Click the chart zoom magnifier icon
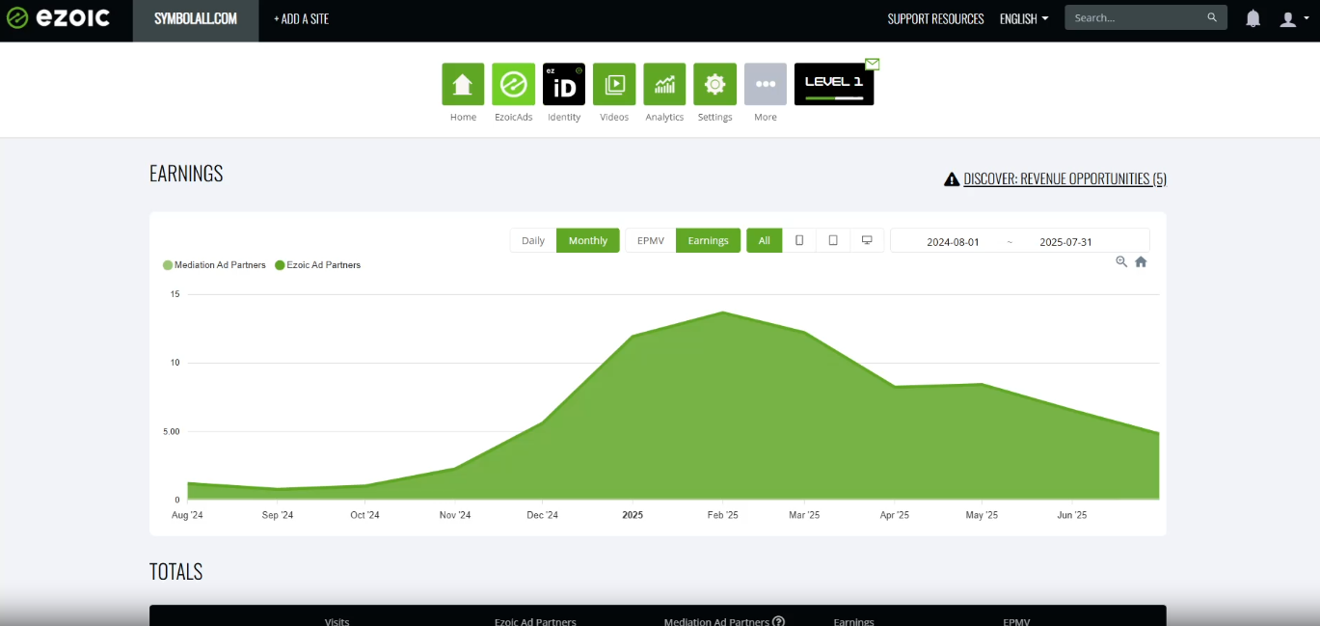The height and width of the screenshot is (626, 1320). point(1121,261)
